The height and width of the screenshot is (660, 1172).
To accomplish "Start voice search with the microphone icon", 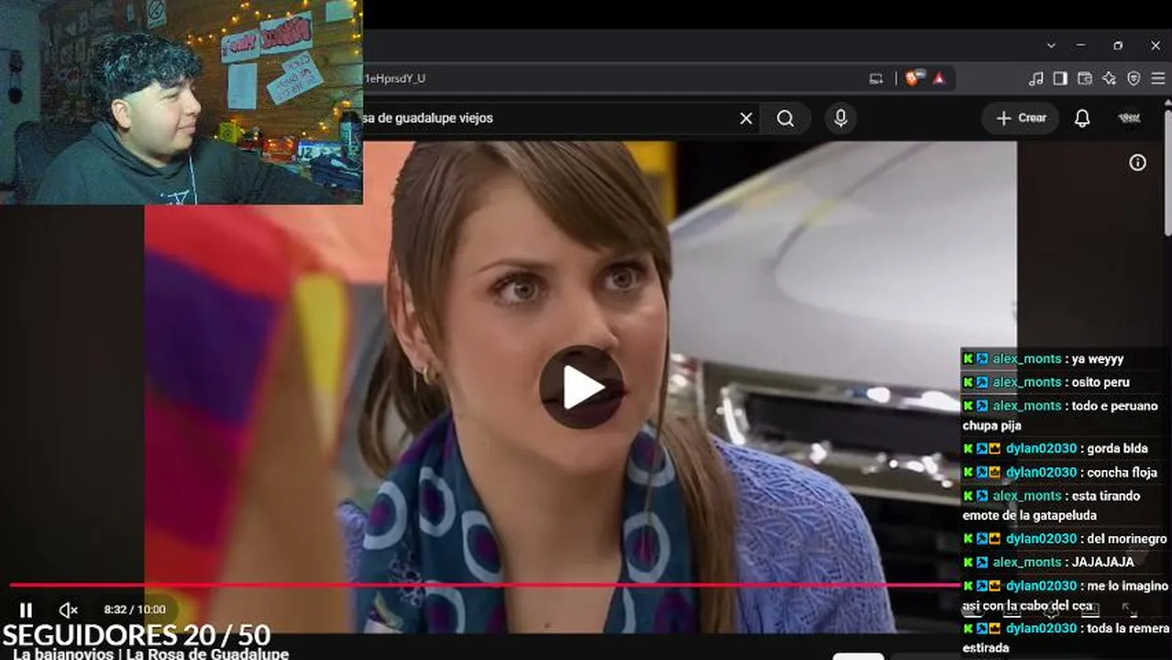I will tap(840, 118).
